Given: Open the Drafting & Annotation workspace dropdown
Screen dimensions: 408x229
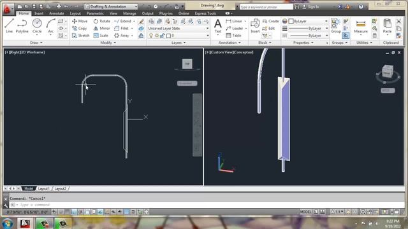Looking at the screenshot, I should click(111, 6).
